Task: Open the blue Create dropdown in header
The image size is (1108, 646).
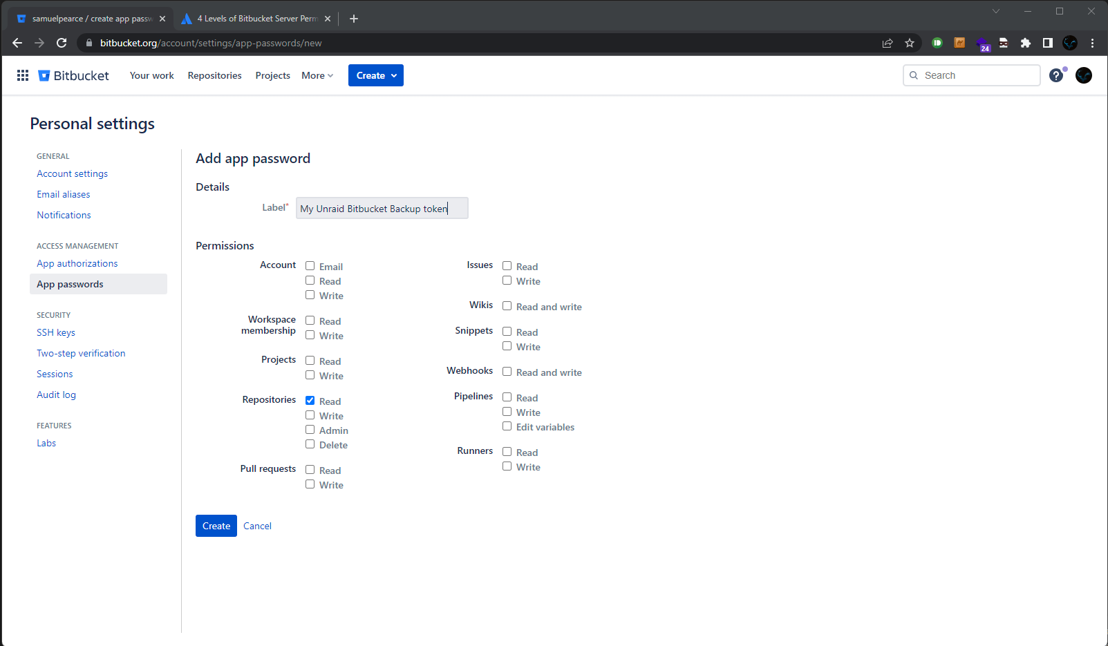Action: (x=376, y=75)
